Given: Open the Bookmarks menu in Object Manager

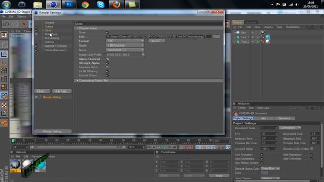Looking at the screenshot, I should (293, 27).
